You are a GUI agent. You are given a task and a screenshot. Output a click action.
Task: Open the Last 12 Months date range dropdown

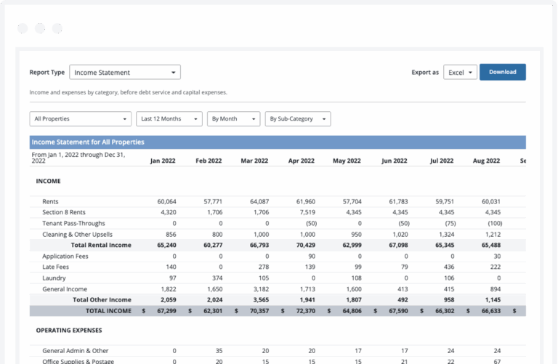pyautogui.click(x=169, y=118)
